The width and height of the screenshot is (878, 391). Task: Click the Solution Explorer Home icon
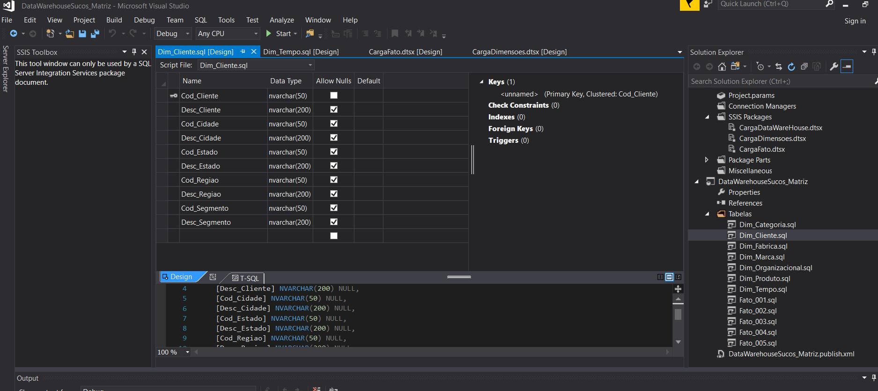[722, 66]
